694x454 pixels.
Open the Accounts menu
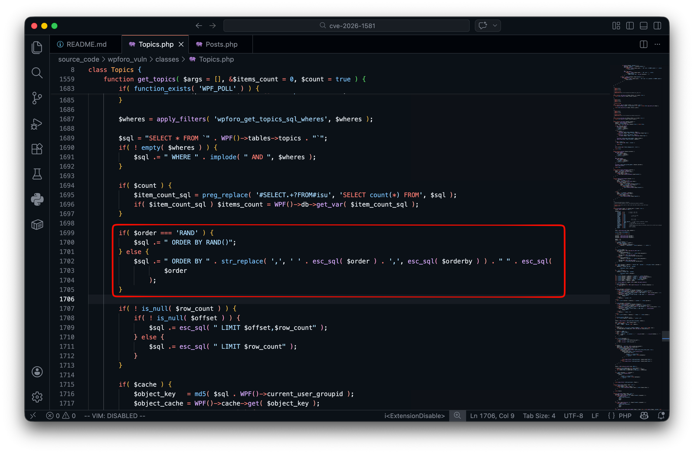(37, 372)
